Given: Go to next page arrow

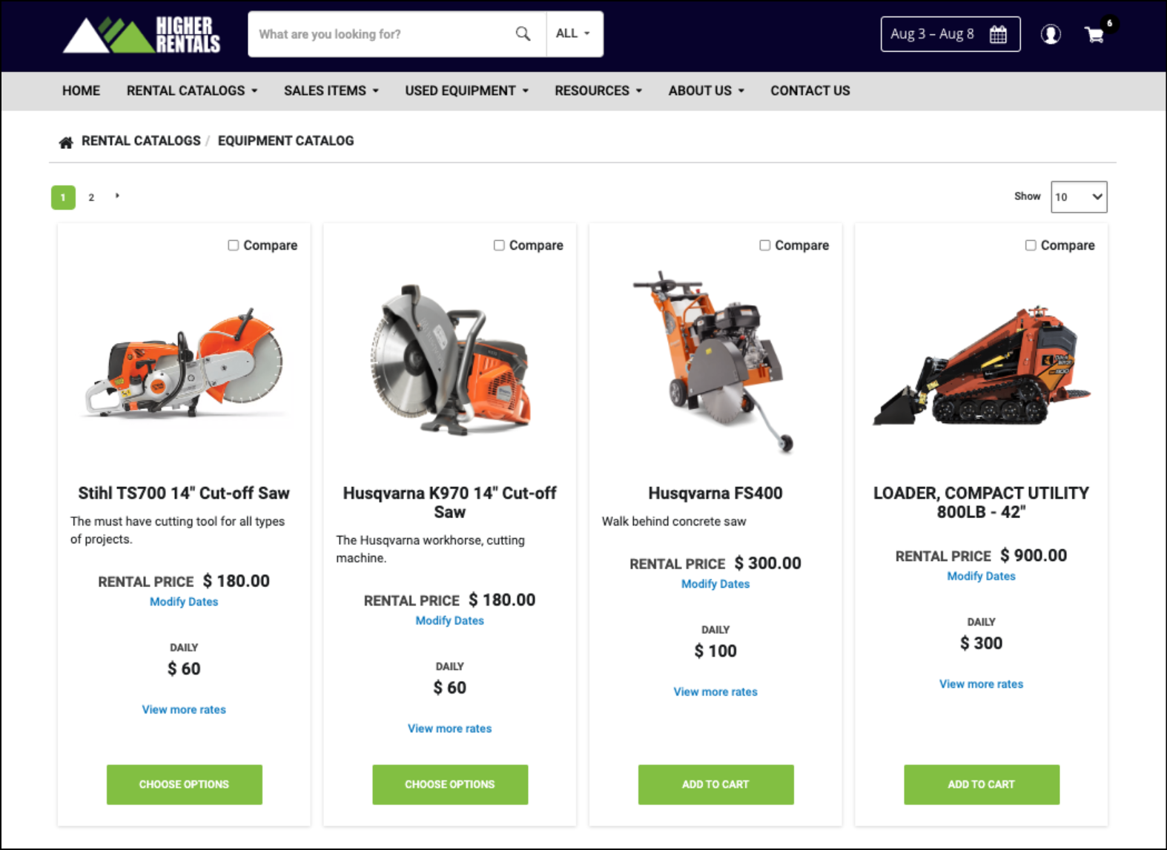Looking at the screenshot, I should (x=117, y=196).
